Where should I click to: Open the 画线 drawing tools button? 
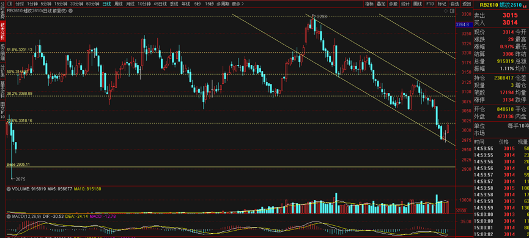tap(418, 4)
